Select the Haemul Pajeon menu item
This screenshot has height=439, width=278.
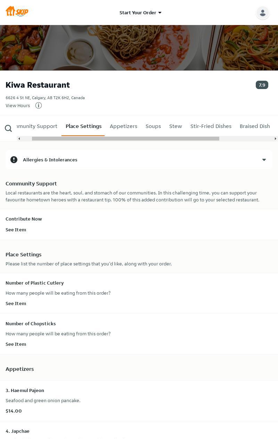tap(25, 390)
